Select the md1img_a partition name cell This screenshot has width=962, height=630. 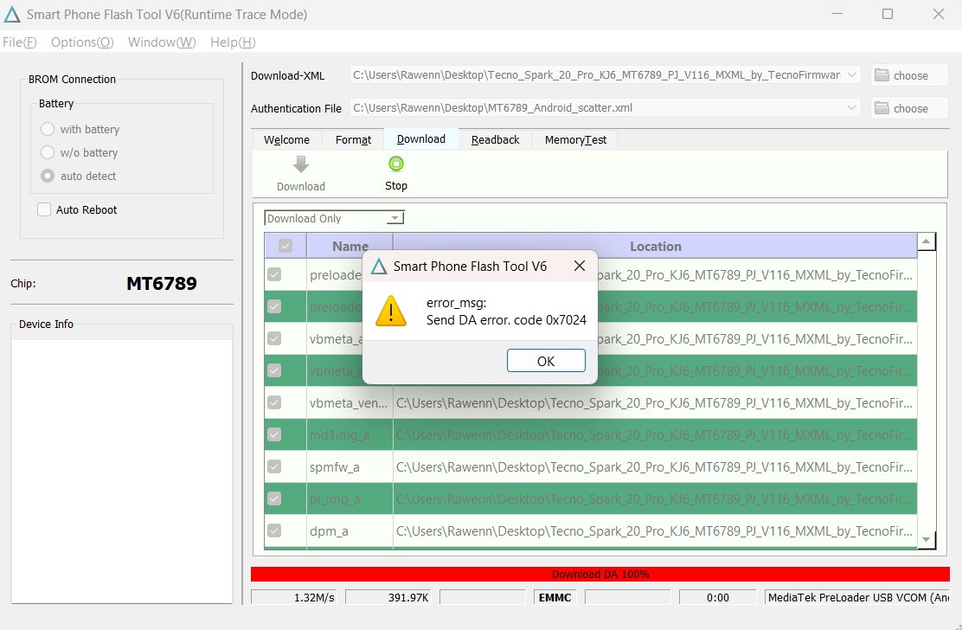tap(350, 435)
